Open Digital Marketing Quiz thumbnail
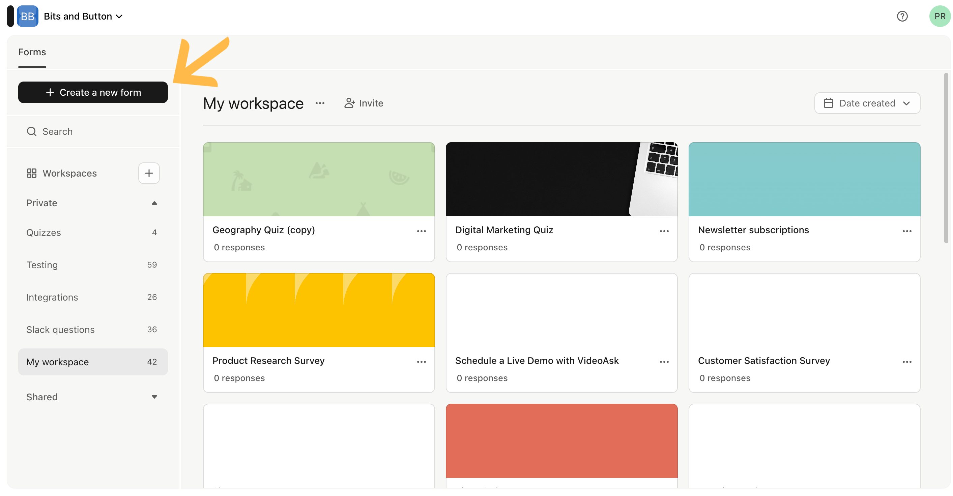 (561, 179)
